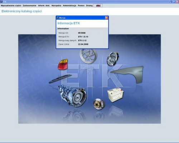
Task: Open the Wyszukiwanie części menu
Action: point(11,6)
